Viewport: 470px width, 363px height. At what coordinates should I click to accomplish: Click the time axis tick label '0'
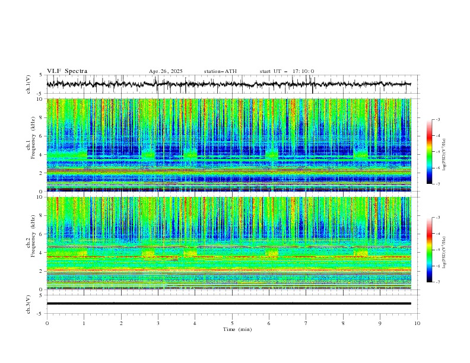(x=47, y=323)
